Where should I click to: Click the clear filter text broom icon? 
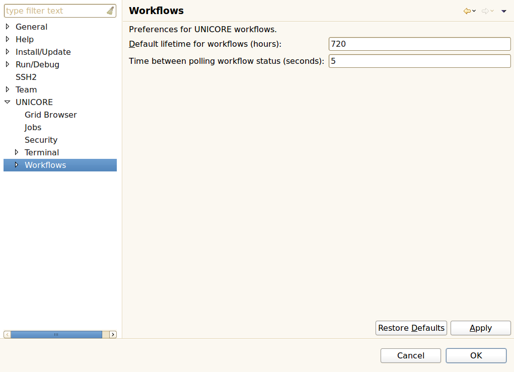pyautogui.click(x=110, y=11)
